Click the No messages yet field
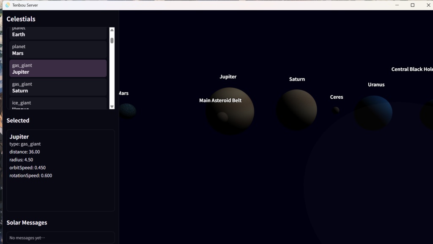 [x=60, y=238]
